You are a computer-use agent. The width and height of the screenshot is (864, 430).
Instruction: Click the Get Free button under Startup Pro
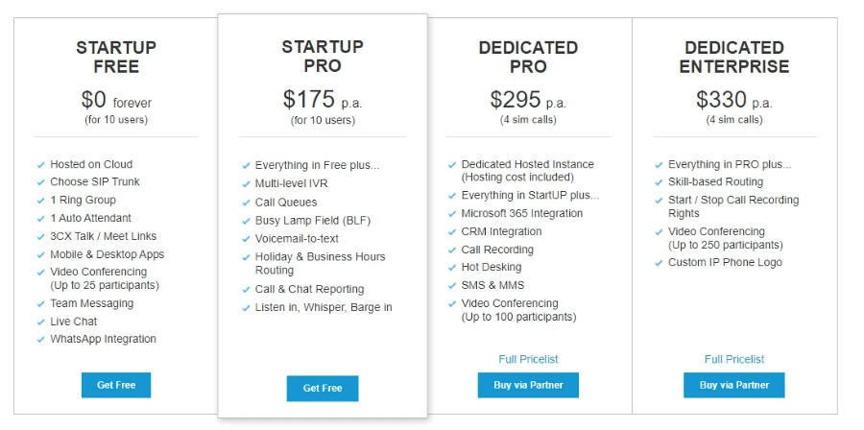point(323,388)
